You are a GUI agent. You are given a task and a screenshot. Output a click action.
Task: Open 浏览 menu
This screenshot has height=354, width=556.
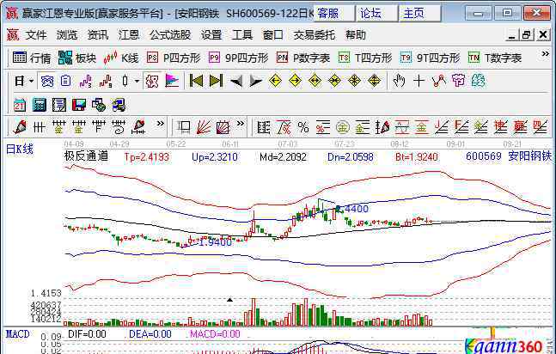click(x=67, y=34)
